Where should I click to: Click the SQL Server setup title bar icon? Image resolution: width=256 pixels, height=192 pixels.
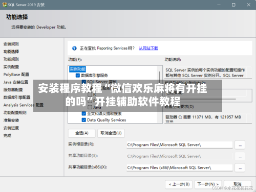tap(5, 5)
